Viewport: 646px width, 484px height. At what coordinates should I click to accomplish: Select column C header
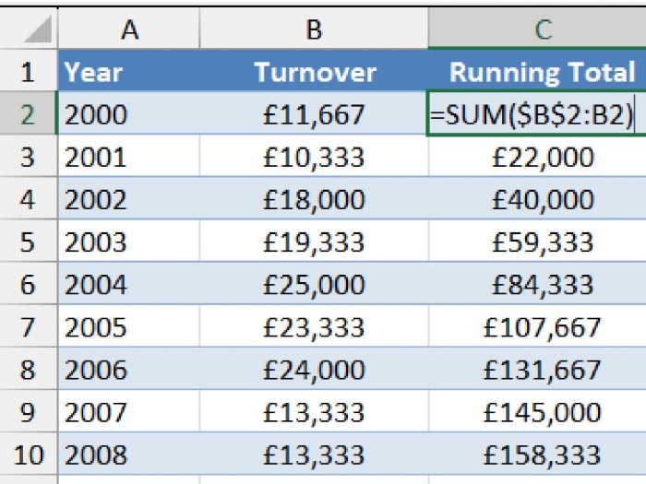pyautogui.click(x=543, y=30)
